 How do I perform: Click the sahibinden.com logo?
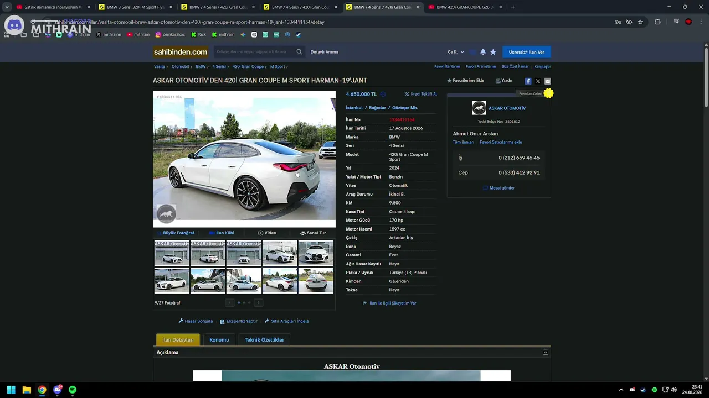(181, 52)
